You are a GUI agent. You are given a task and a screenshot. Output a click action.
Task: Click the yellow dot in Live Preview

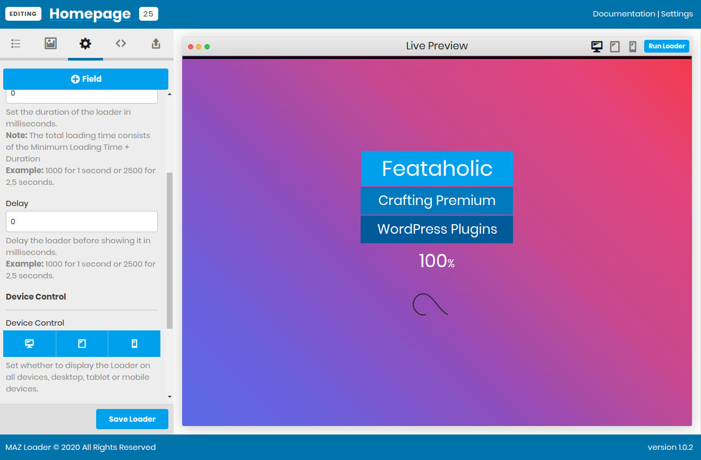click(x=199, y=47)
